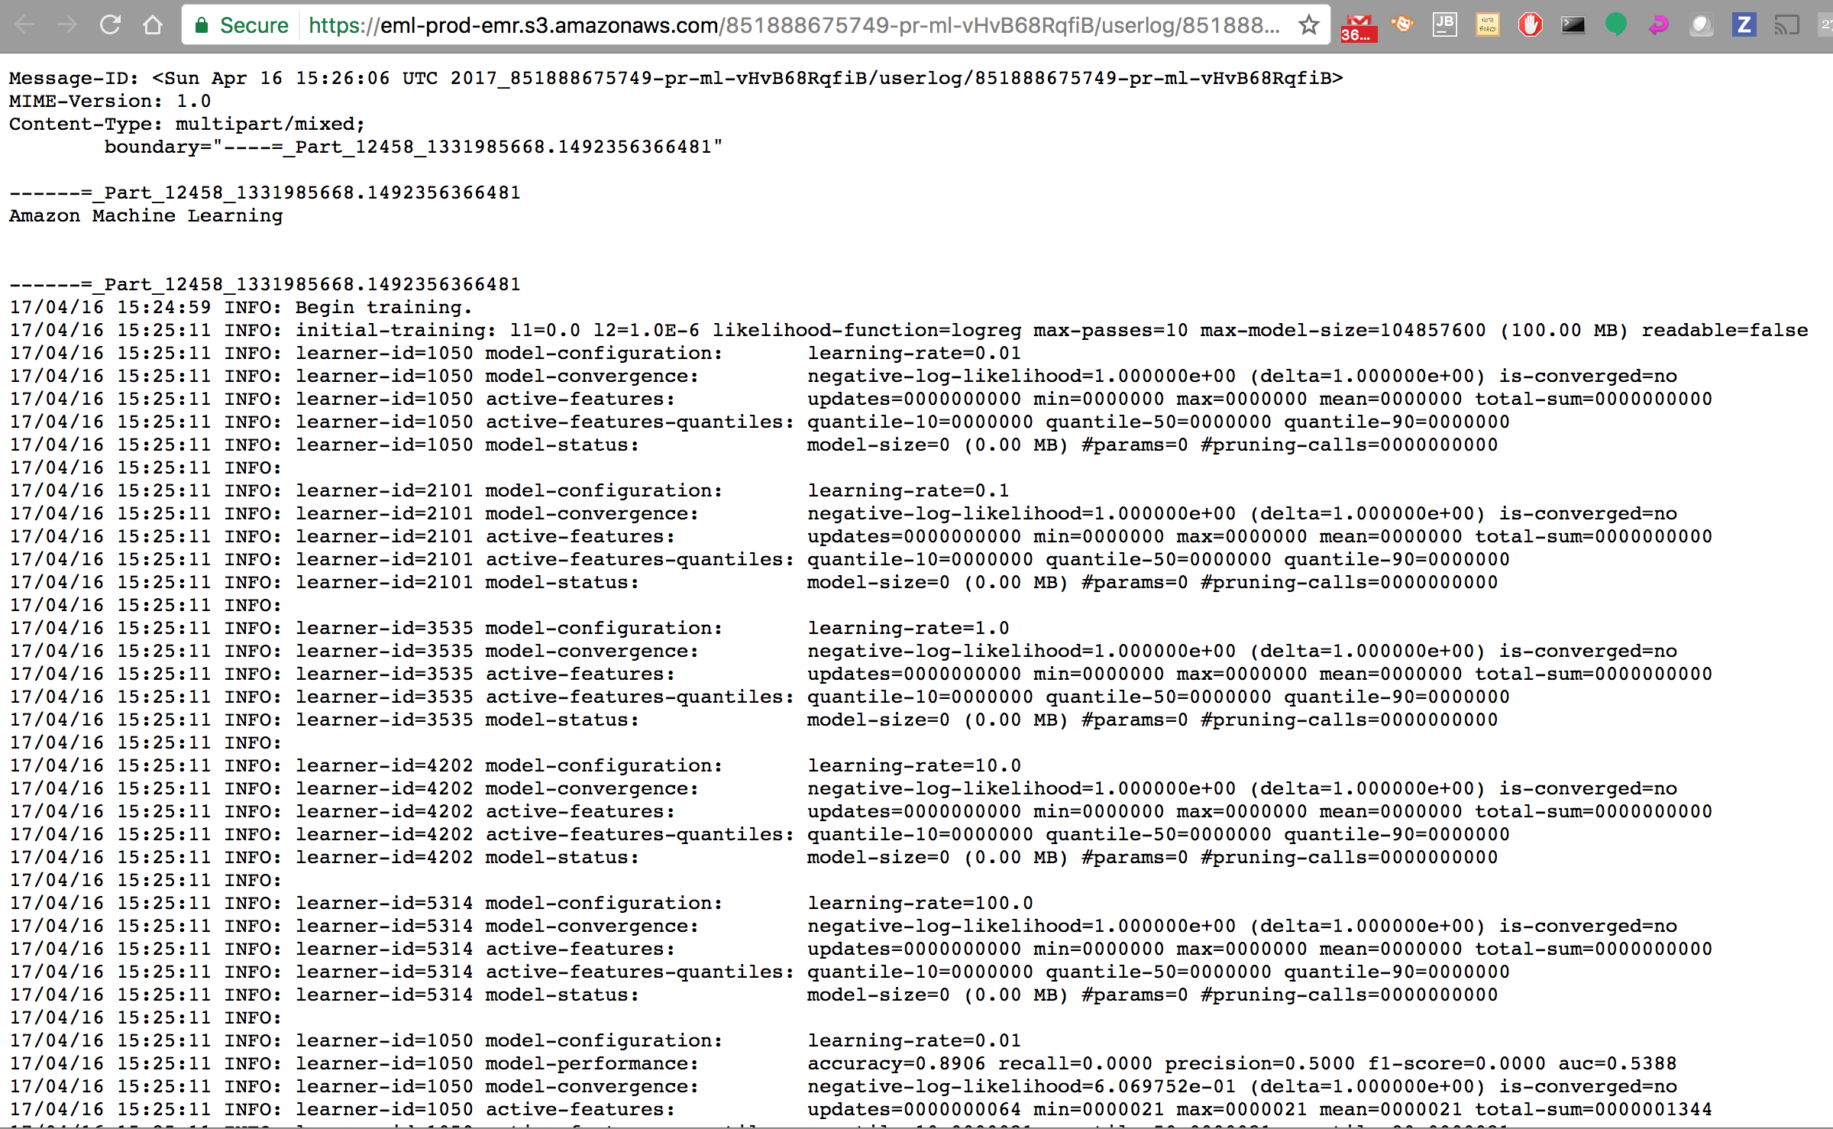Click the browser back arrow
The height and width of the screenshot is (1129, 1833).
(25, 25)
